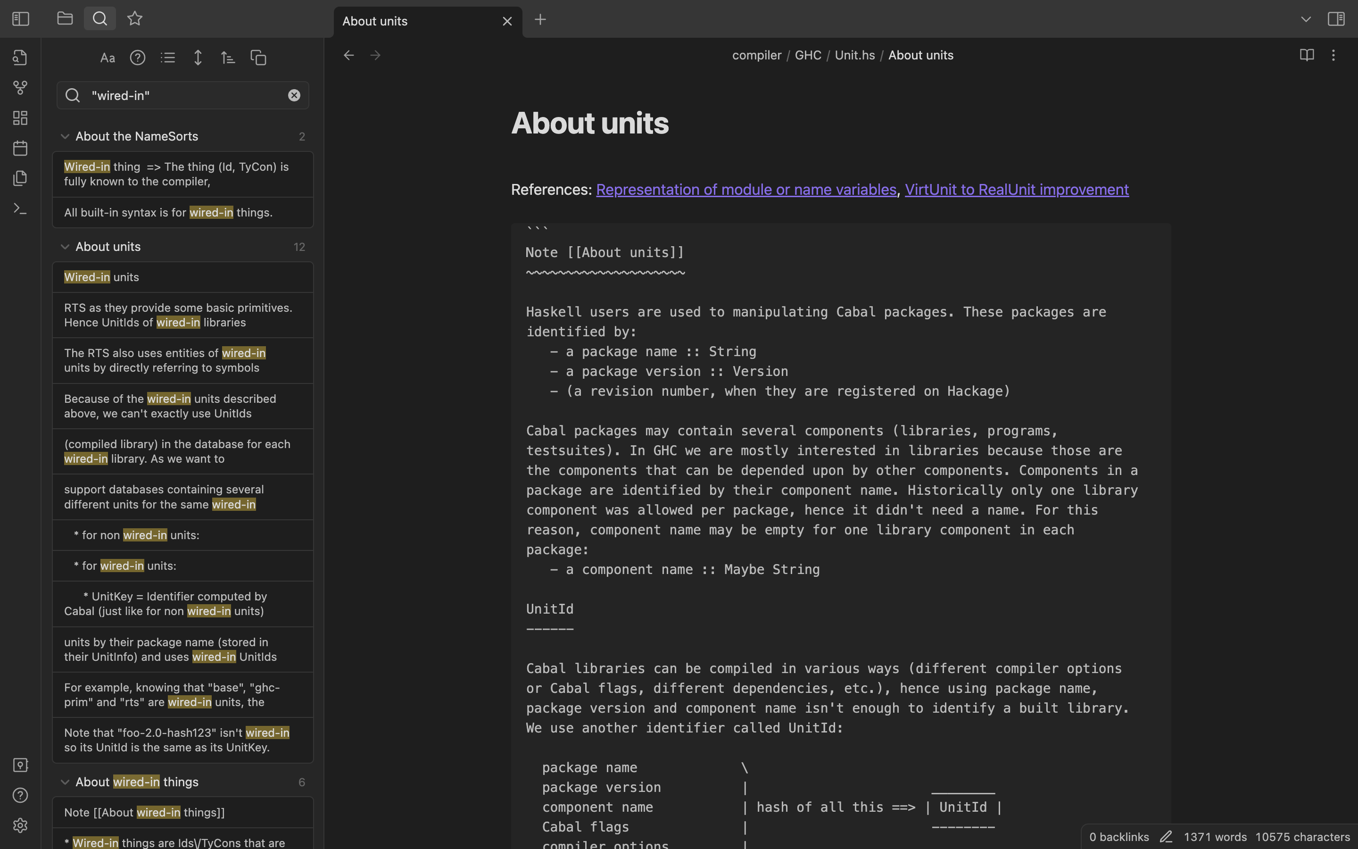Open today's daily note calendar icon
The width and height of the screenshot is (1358, 849).
pos(20,148)
